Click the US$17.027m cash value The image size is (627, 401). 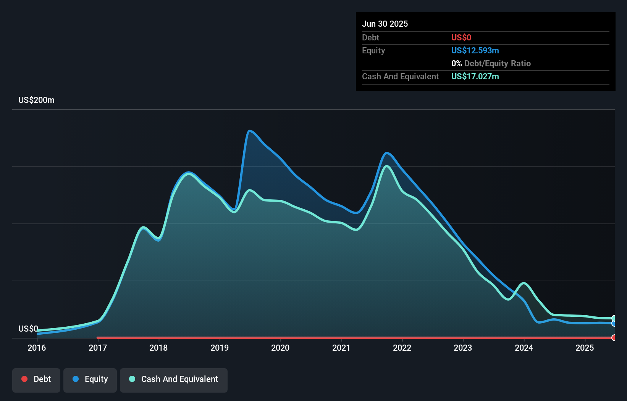point(475,77)
